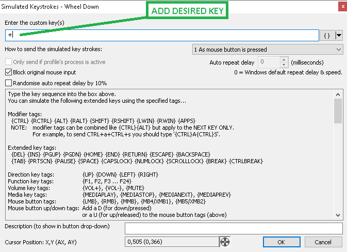Viewport: 347px width, 252px height.
Task: Increase auto repeat delay with up arrow
Action: tap(284, 59)
